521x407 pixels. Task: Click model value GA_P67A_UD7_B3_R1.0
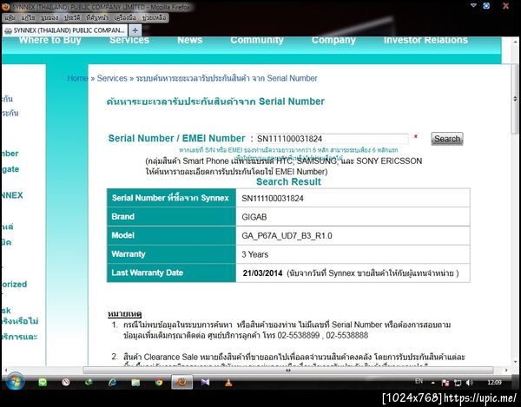[287, 236]
